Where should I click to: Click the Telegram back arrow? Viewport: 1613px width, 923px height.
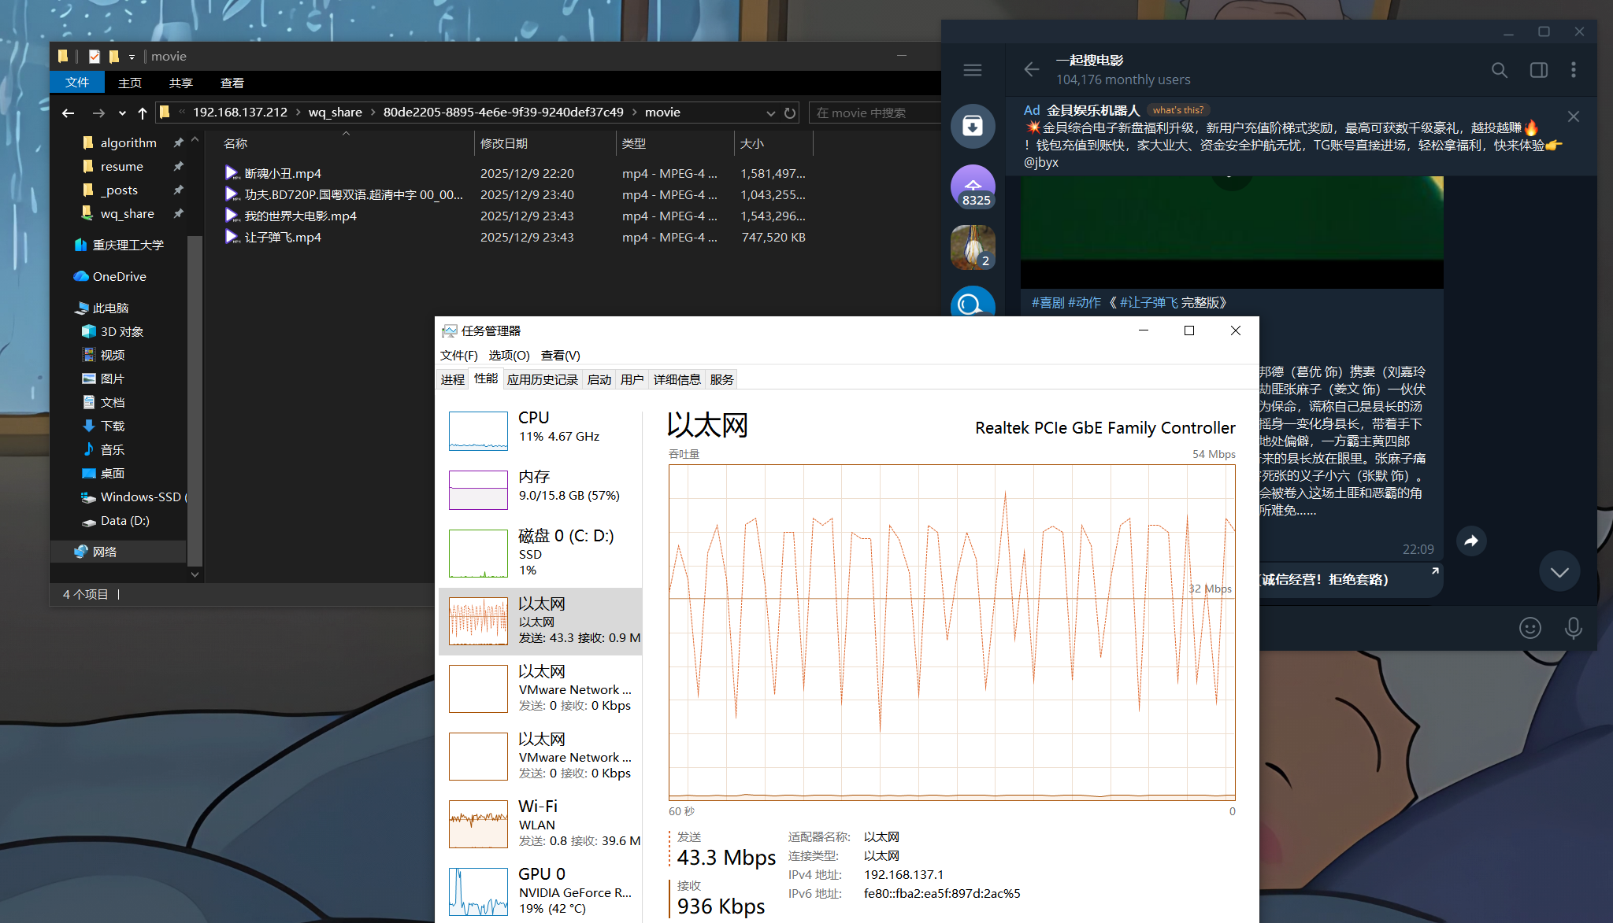[1031, 70]
